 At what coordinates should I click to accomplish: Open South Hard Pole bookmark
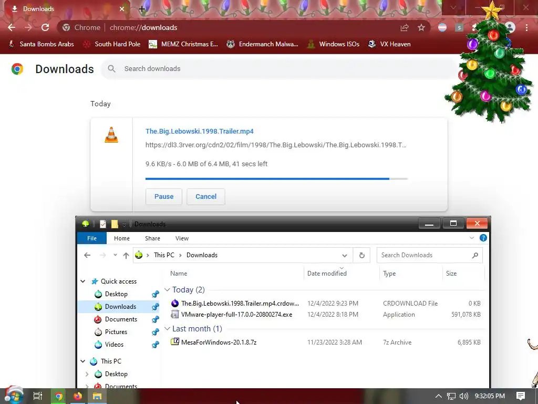[x=112, y=44]
